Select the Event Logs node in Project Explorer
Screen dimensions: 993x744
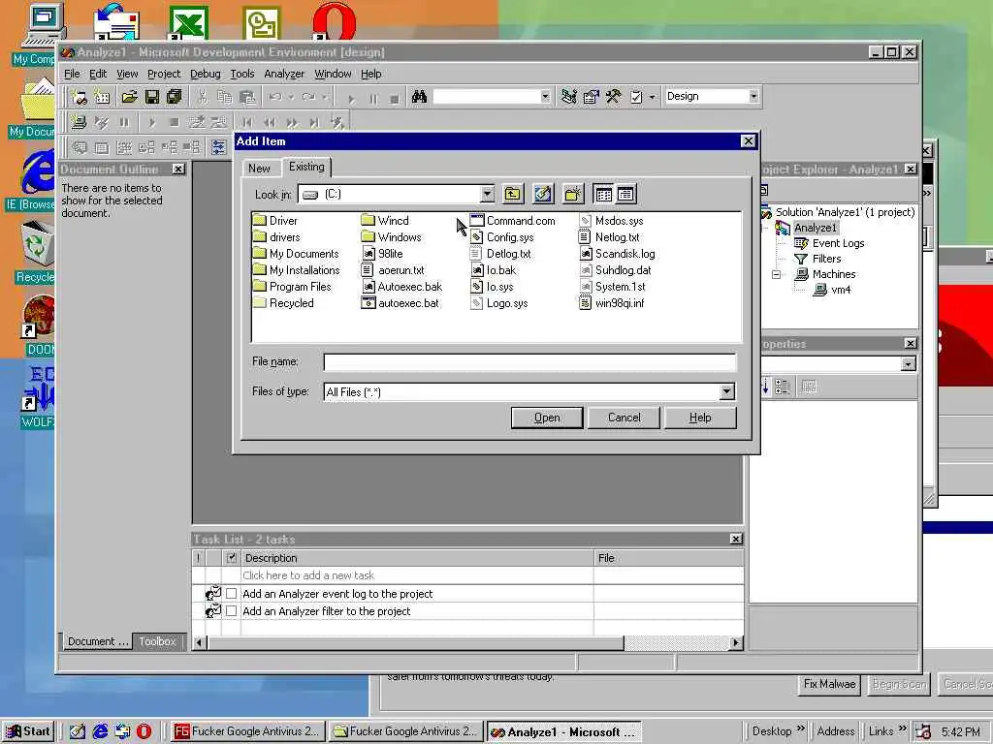(829, 243)
